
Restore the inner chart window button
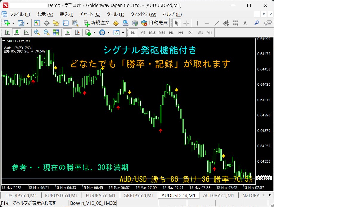pyautogui.click(x=264, y=14)
